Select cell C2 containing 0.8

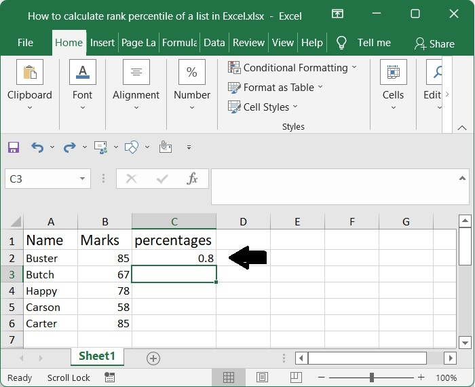click(x=174, y=258)
